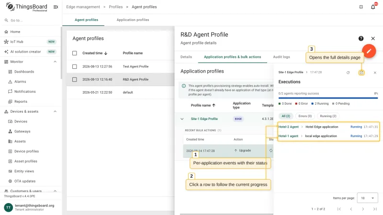Sort by Profile name arrow in Application profiles
Viewport: 383px width, 215px height.
pos(214,105)
